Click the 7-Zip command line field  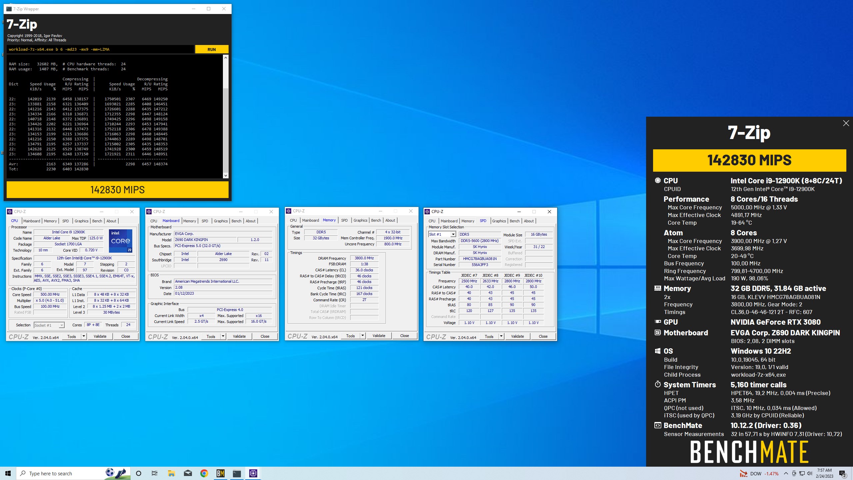click(100, 49)
